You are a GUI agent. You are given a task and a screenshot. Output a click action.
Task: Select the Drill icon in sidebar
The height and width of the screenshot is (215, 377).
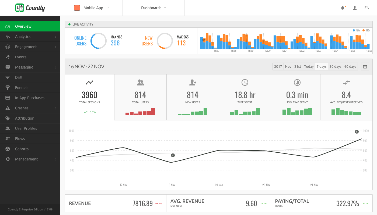pos(8,77)
